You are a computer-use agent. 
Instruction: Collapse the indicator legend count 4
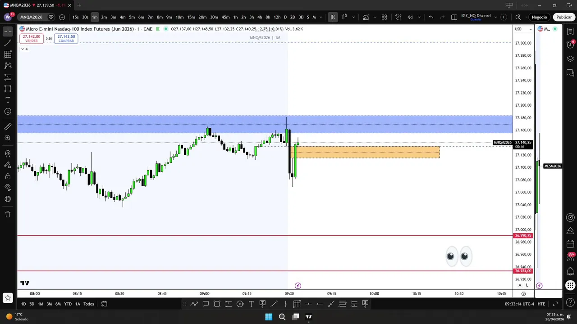click(24, 49)
